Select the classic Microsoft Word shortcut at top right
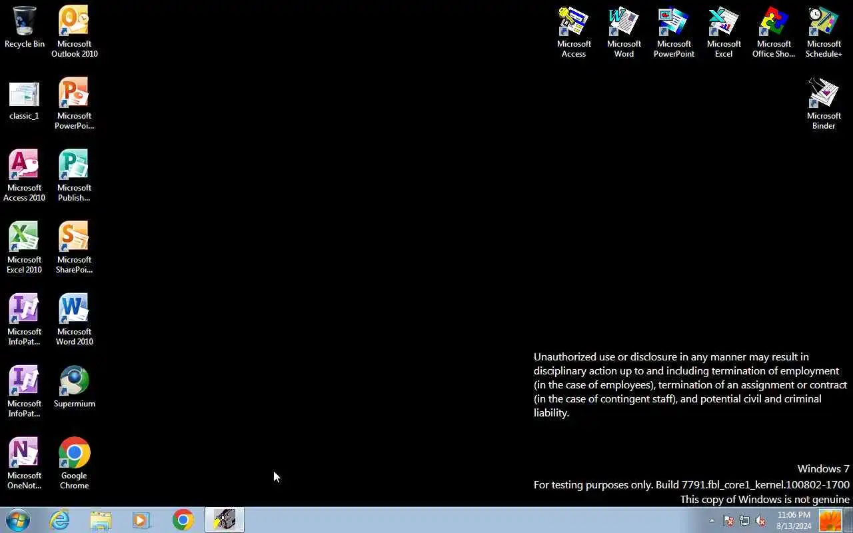 click(x=624, y=31)
